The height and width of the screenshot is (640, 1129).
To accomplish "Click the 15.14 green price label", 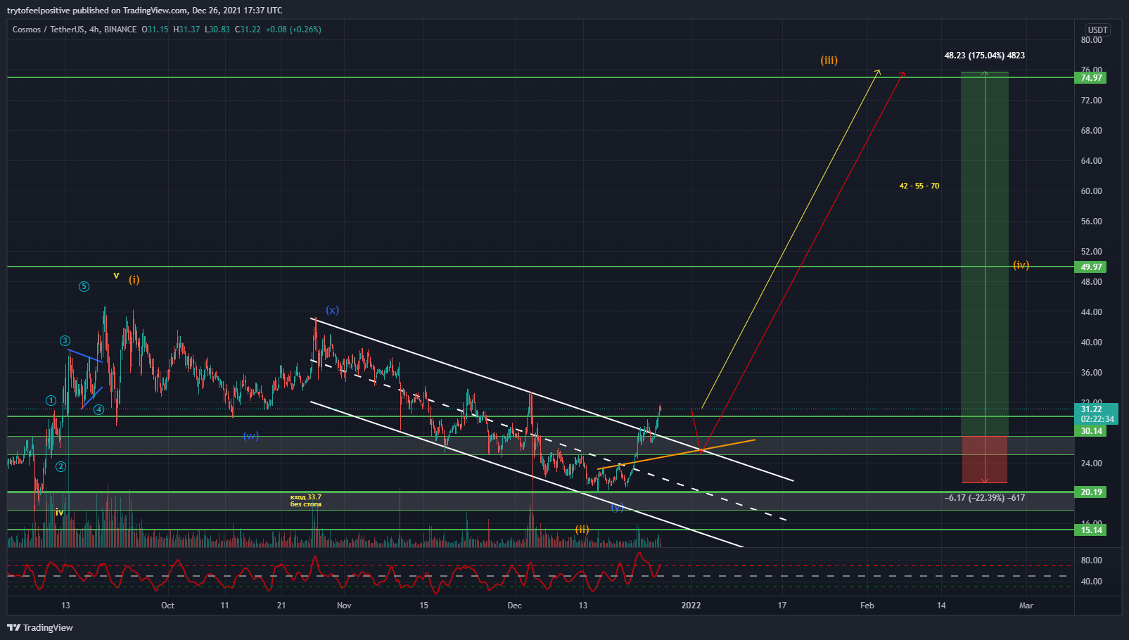I will pyautogui.click(x=1091, y=530).
